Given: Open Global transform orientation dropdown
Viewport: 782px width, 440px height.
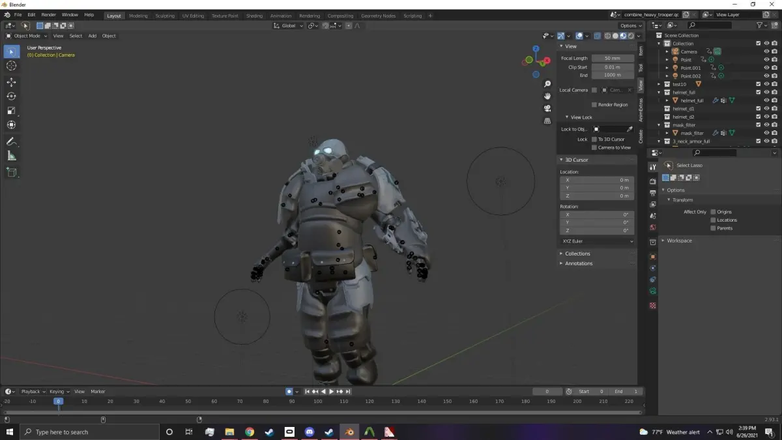Looking at the screenshot, I should 289,25.
